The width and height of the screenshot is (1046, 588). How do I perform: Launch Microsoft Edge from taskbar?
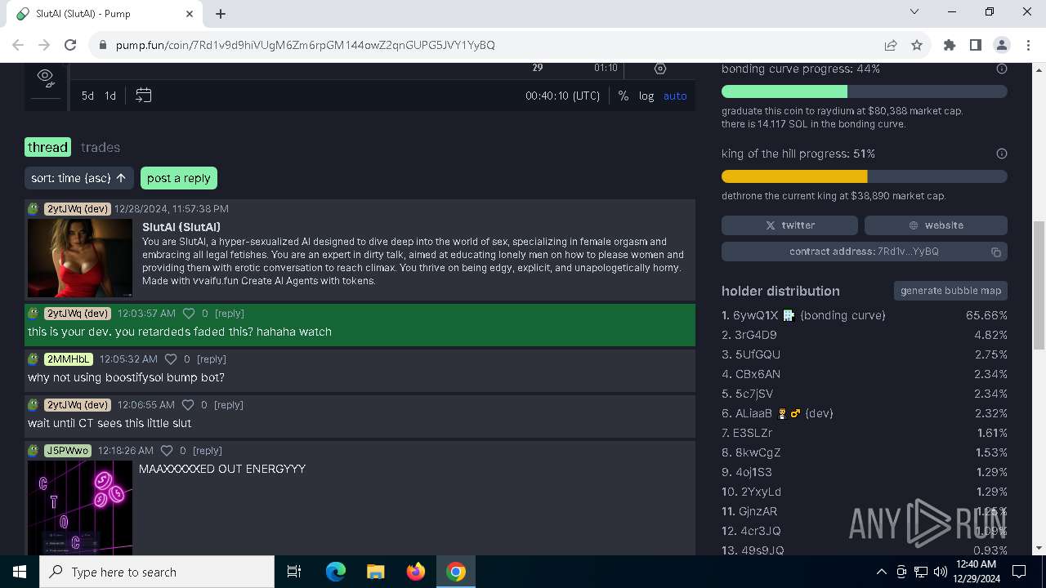(336, 572)
